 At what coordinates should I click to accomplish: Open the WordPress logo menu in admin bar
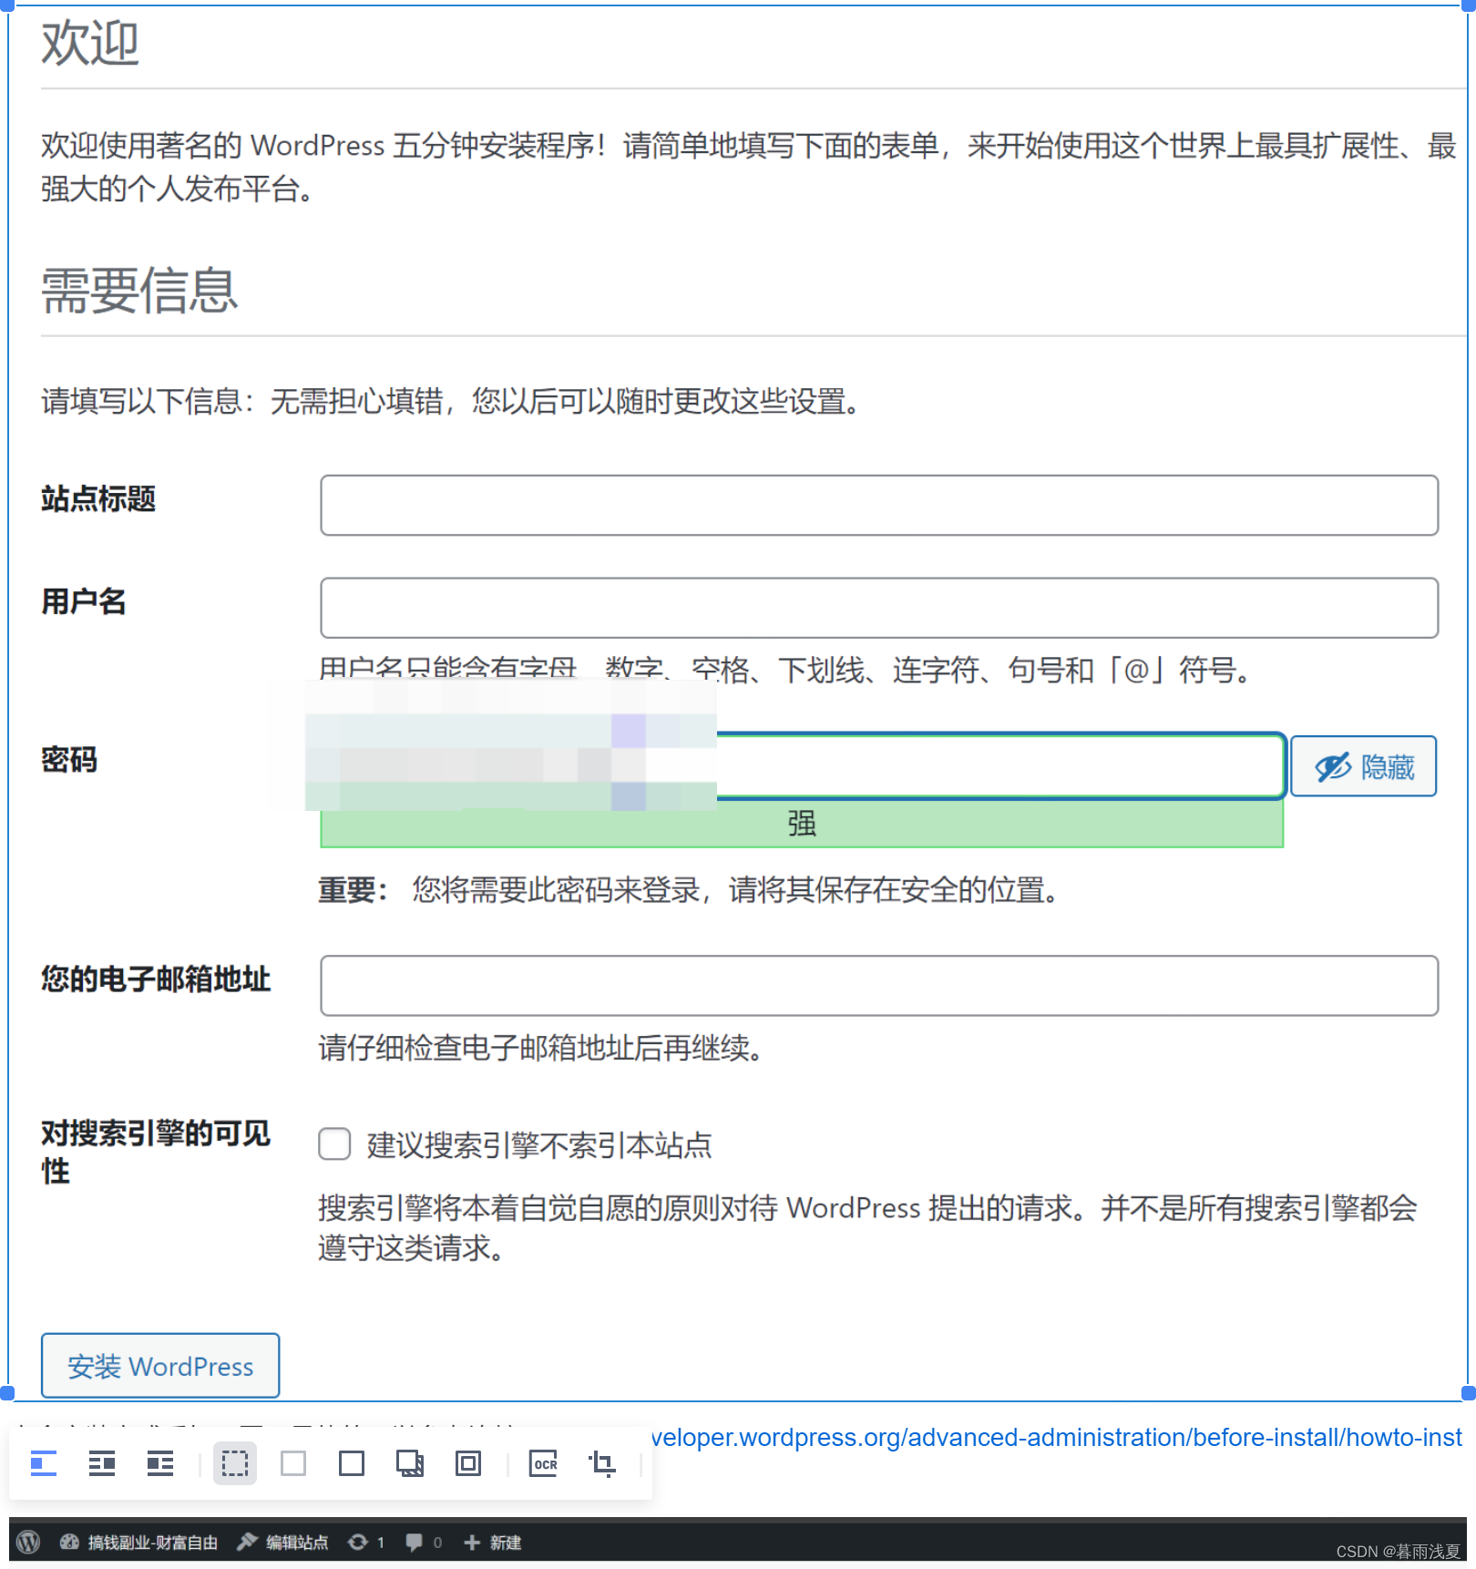tap(29, 1542)
